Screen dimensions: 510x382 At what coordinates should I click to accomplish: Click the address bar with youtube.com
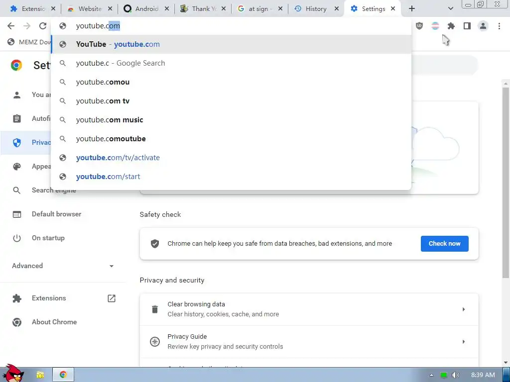point(231,26)
